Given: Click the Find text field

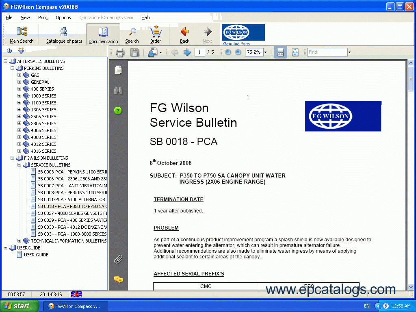Looking at the screenshot, I should 327,52.
